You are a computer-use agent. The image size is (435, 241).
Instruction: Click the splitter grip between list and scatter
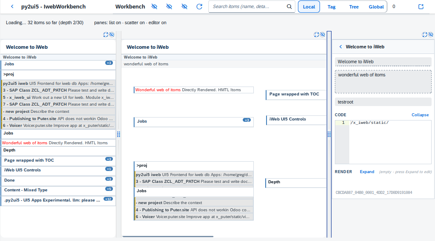(x=118, y=134)
